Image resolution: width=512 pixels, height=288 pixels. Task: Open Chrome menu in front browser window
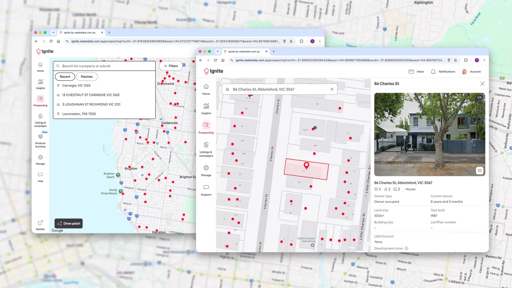484,60
